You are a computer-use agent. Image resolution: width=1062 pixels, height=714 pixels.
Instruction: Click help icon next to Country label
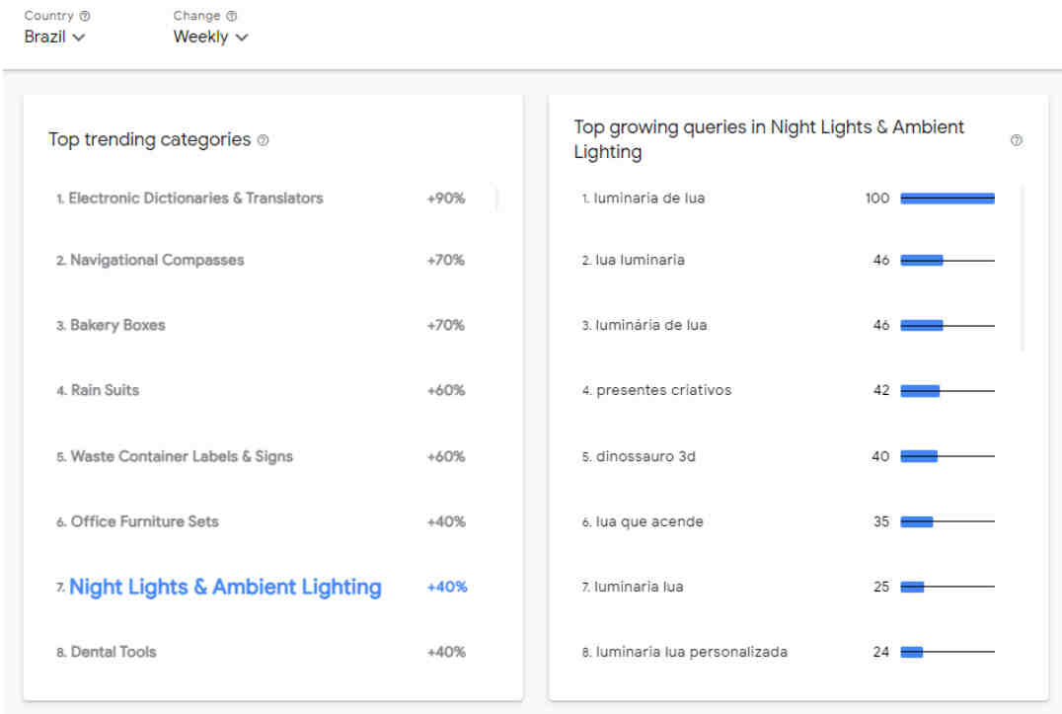click(85, 17)
